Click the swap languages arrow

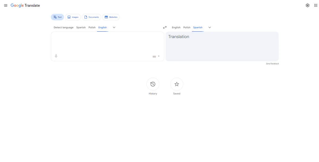[165, 27]
